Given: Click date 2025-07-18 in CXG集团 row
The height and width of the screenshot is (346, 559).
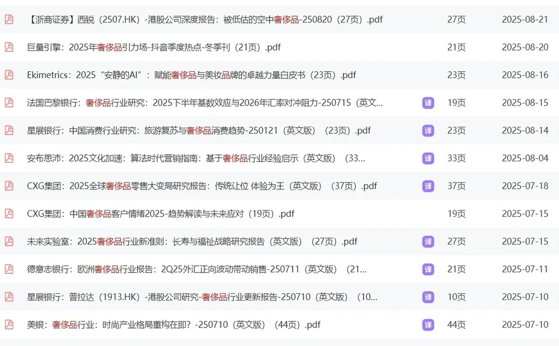Looking at the screenshot, I should (x=525, y=186).
